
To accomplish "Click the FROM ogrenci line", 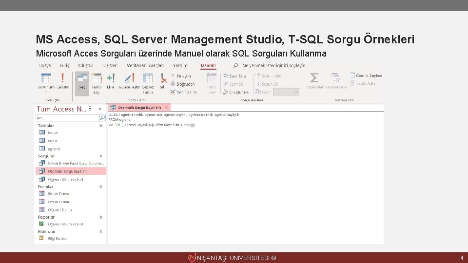I will 119,120.
